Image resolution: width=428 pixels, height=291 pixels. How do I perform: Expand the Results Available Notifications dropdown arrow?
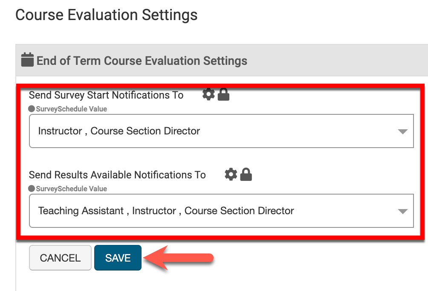pos(402,211)
